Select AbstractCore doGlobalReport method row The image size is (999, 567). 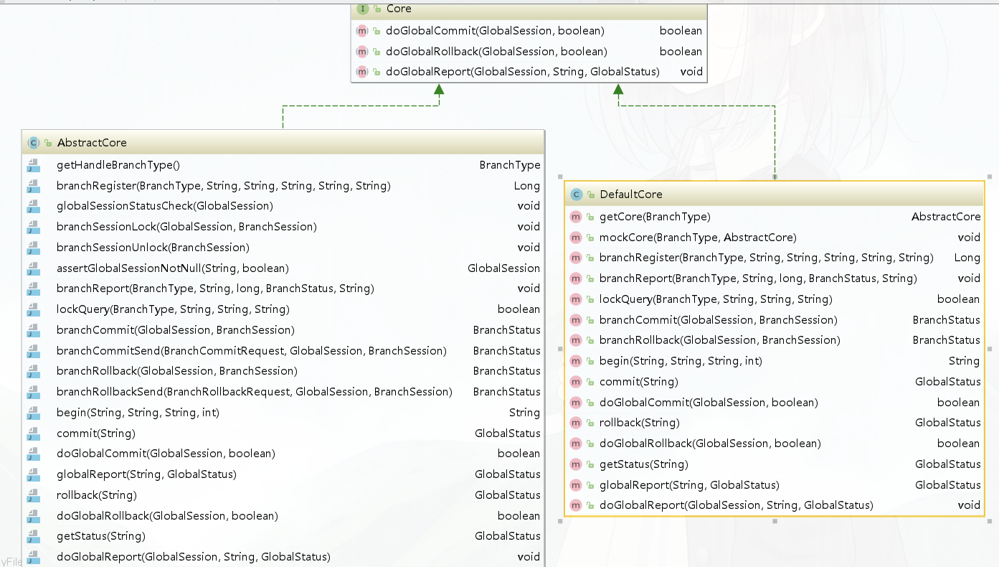(x=283, y=557)
